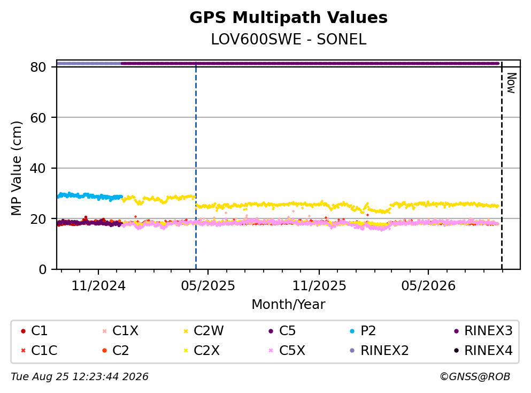
Task: Click the C1X pink cross legend marker
Action: click(x=104, y=331)
